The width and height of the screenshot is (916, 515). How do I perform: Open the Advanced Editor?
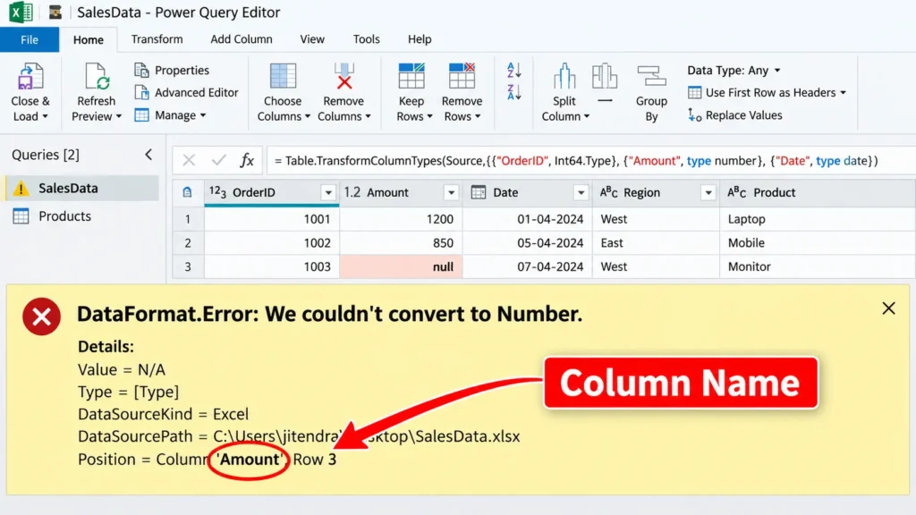186,92
